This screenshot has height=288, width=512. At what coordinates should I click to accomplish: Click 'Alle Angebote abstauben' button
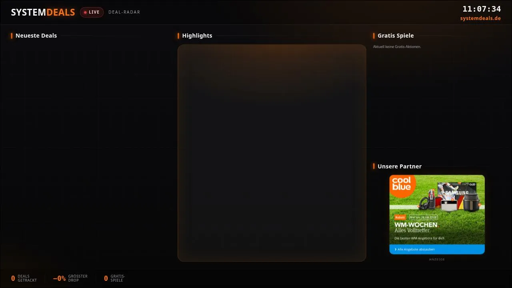(x=437, y=249)
